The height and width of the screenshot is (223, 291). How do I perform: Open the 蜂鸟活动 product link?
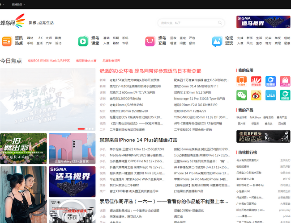(x=269, y=117)
